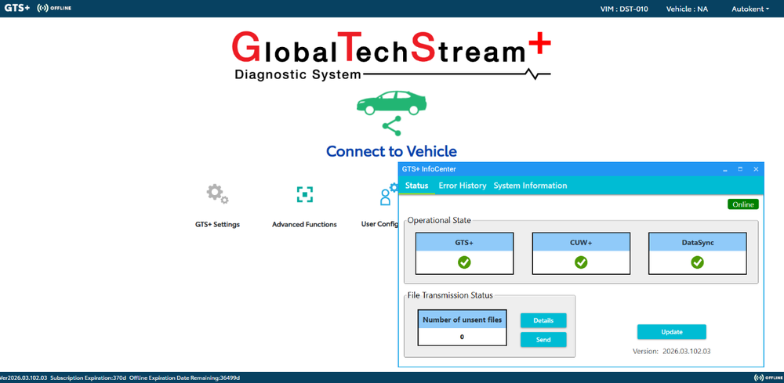Click the GTS+ title in the top bar
Screen dimensions: 784x383
(17, 9)
